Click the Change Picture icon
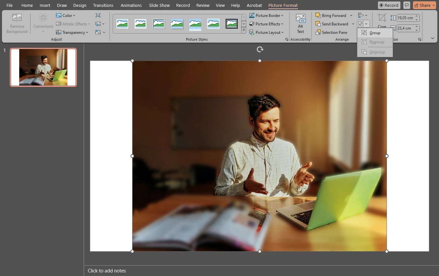 point(98,24)
